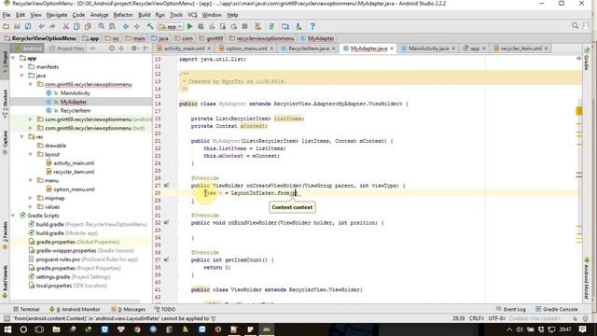Expand the manifests folder
The width and height of the screenshot is (597, 336).
click(x=21, y=66)
